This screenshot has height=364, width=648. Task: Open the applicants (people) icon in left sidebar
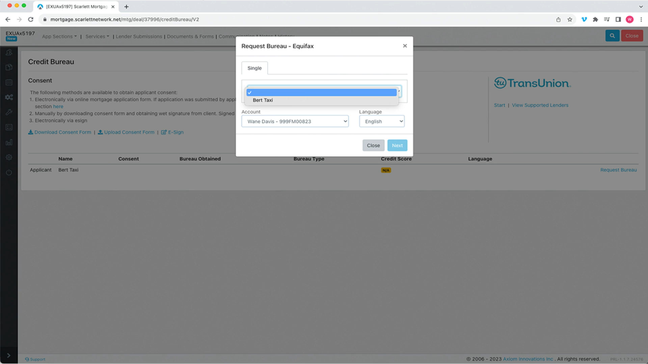[9, 52]
